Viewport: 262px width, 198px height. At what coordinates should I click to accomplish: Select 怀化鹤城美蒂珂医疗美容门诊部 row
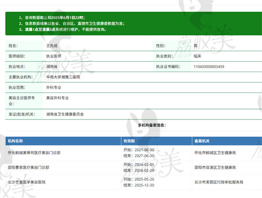click(134, 153)
